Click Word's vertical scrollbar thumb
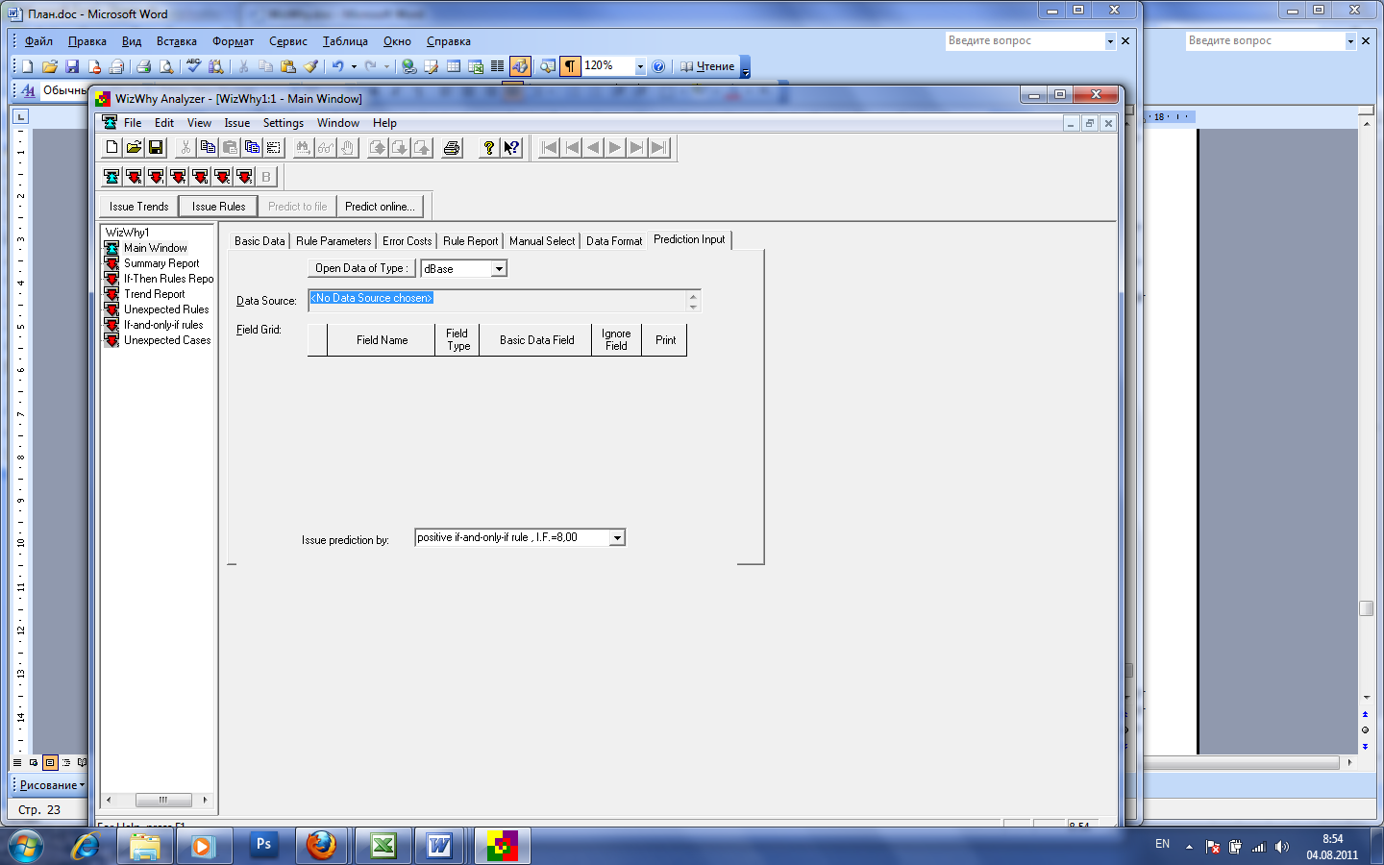 click(1366, 608)
